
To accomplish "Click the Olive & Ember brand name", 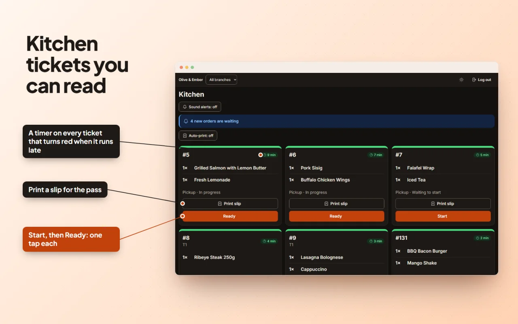I will [191, 80].
